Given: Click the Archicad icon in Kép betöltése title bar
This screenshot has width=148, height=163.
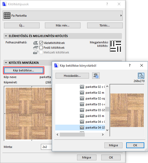Looking at the screenshot, I should (x=56, y=66).
